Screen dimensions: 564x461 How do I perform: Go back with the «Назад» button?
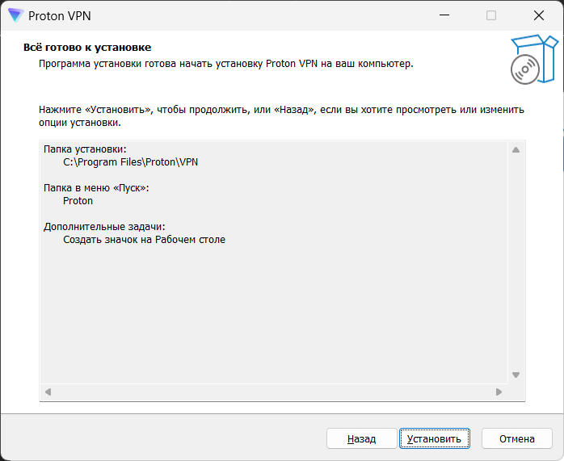click(x=361, y=438)
